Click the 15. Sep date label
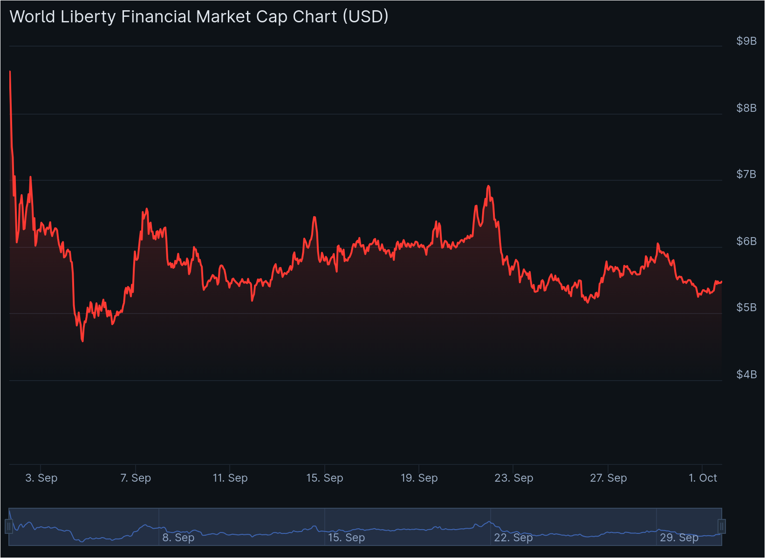766x559 pixels. tap(325, 478)
